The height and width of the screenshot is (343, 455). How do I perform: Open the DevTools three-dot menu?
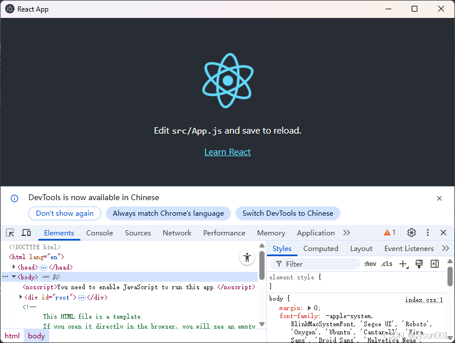427,233
